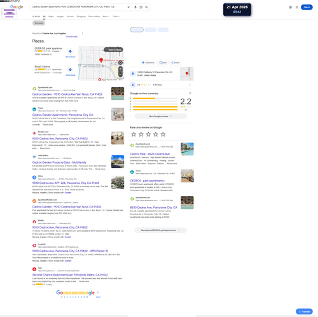Click Next arrow in the pagination
Screen dimensions: 318x317
[98, 293]
